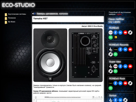Open the Super Idea Facebook icon
Image resolution: width=136 pixels, height=102 pixels.
(x=120, y=66)
